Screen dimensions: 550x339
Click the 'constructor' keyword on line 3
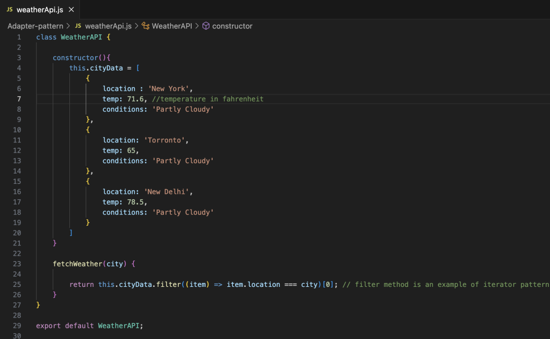[x=75, y=57]
